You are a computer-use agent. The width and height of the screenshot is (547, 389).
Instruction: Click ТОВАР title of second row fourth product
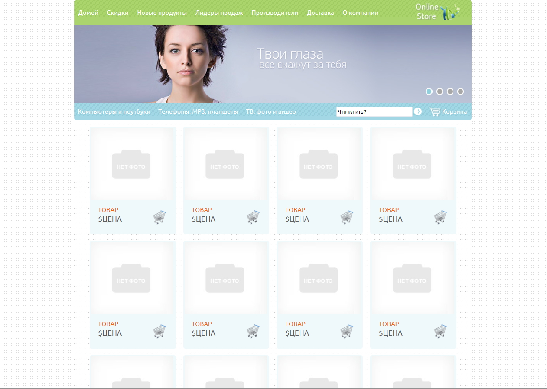point(389,324)
